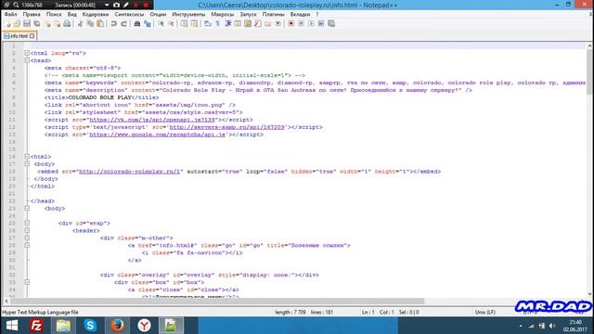
Task: Toggle the indent guide toolbar icon
Action: [x=228, y=24]
